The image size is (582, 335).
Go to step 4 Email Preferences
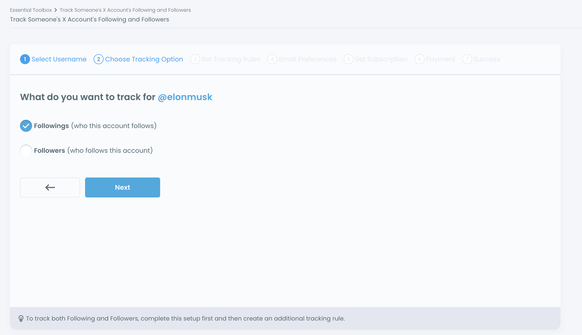tap(302, 59)
